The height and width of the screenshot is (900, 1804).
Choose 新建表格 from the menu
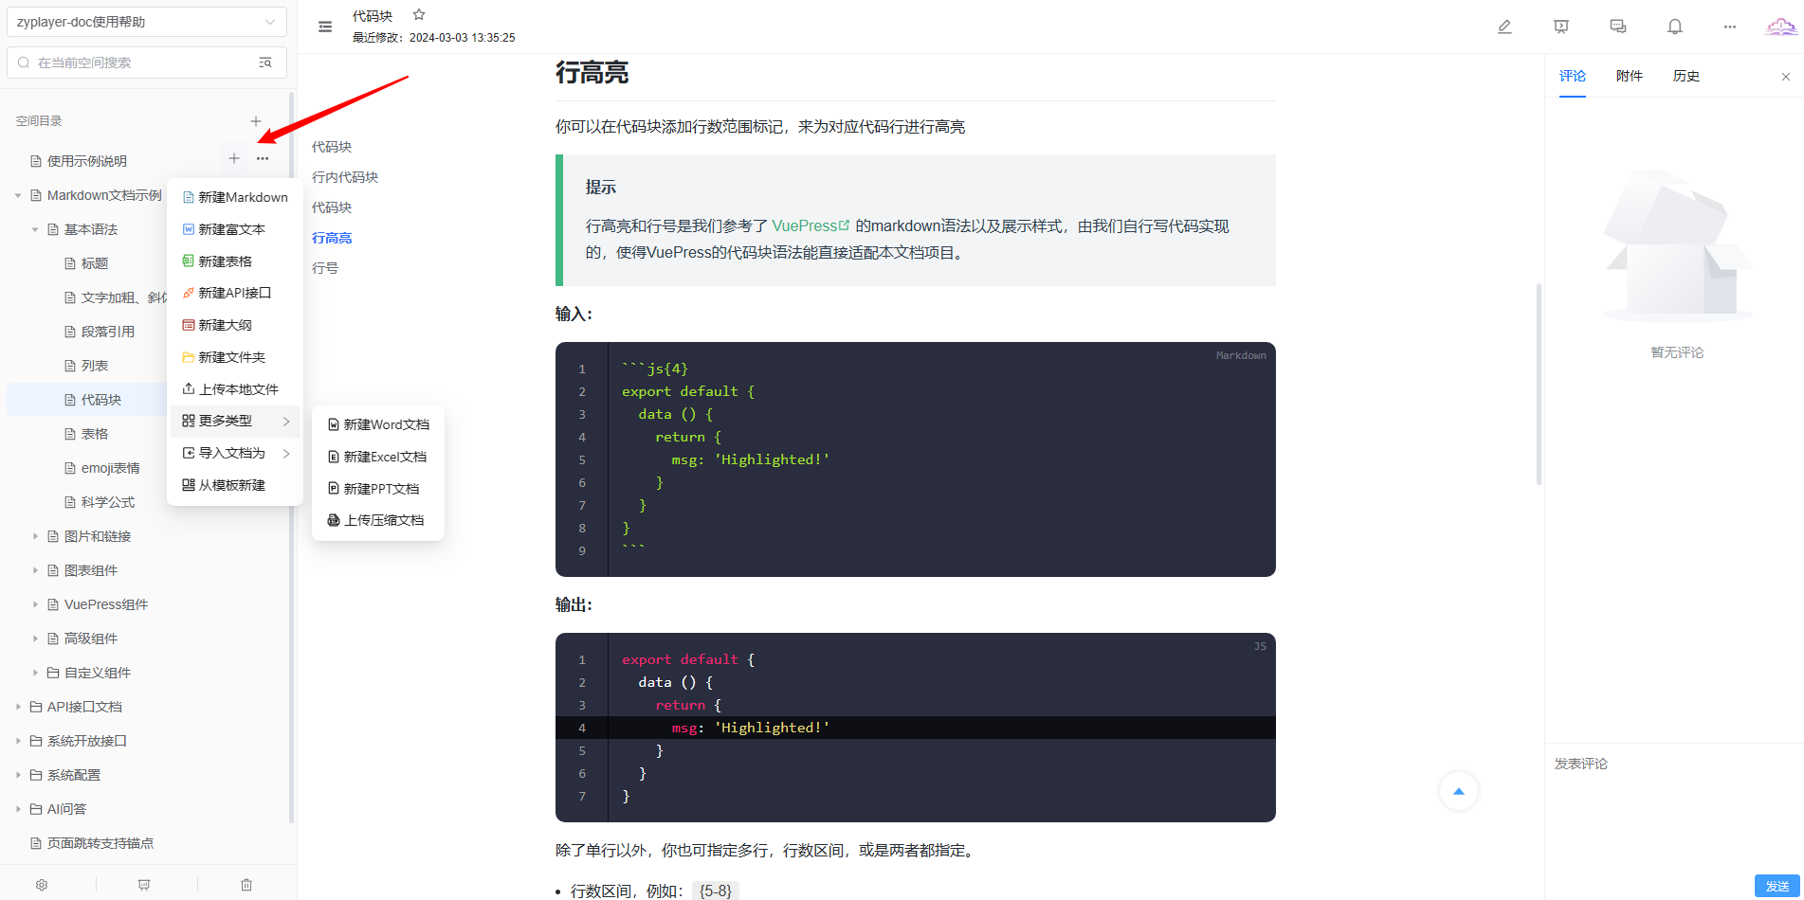click(235, 261)
